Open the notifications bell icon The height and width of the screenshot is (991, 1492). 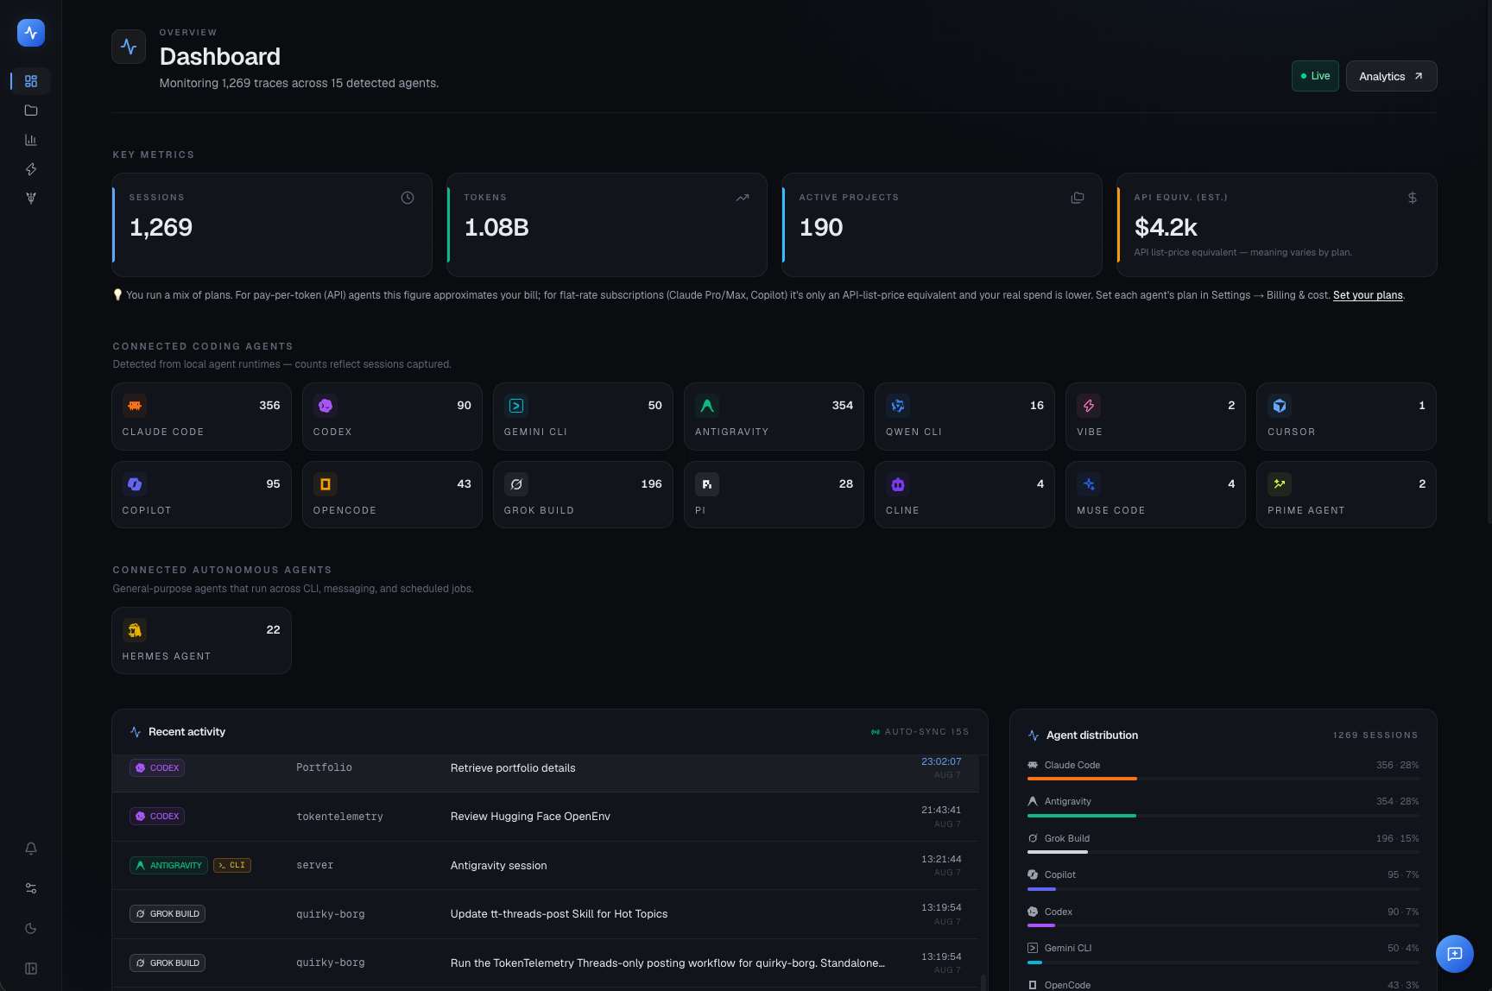pos(31,849)
